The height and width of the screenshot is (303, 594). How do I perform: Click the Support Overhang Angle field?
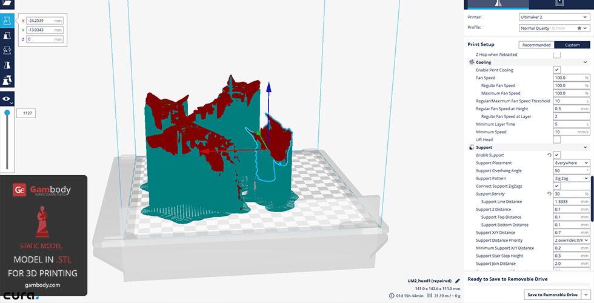[x=571, y=171]
